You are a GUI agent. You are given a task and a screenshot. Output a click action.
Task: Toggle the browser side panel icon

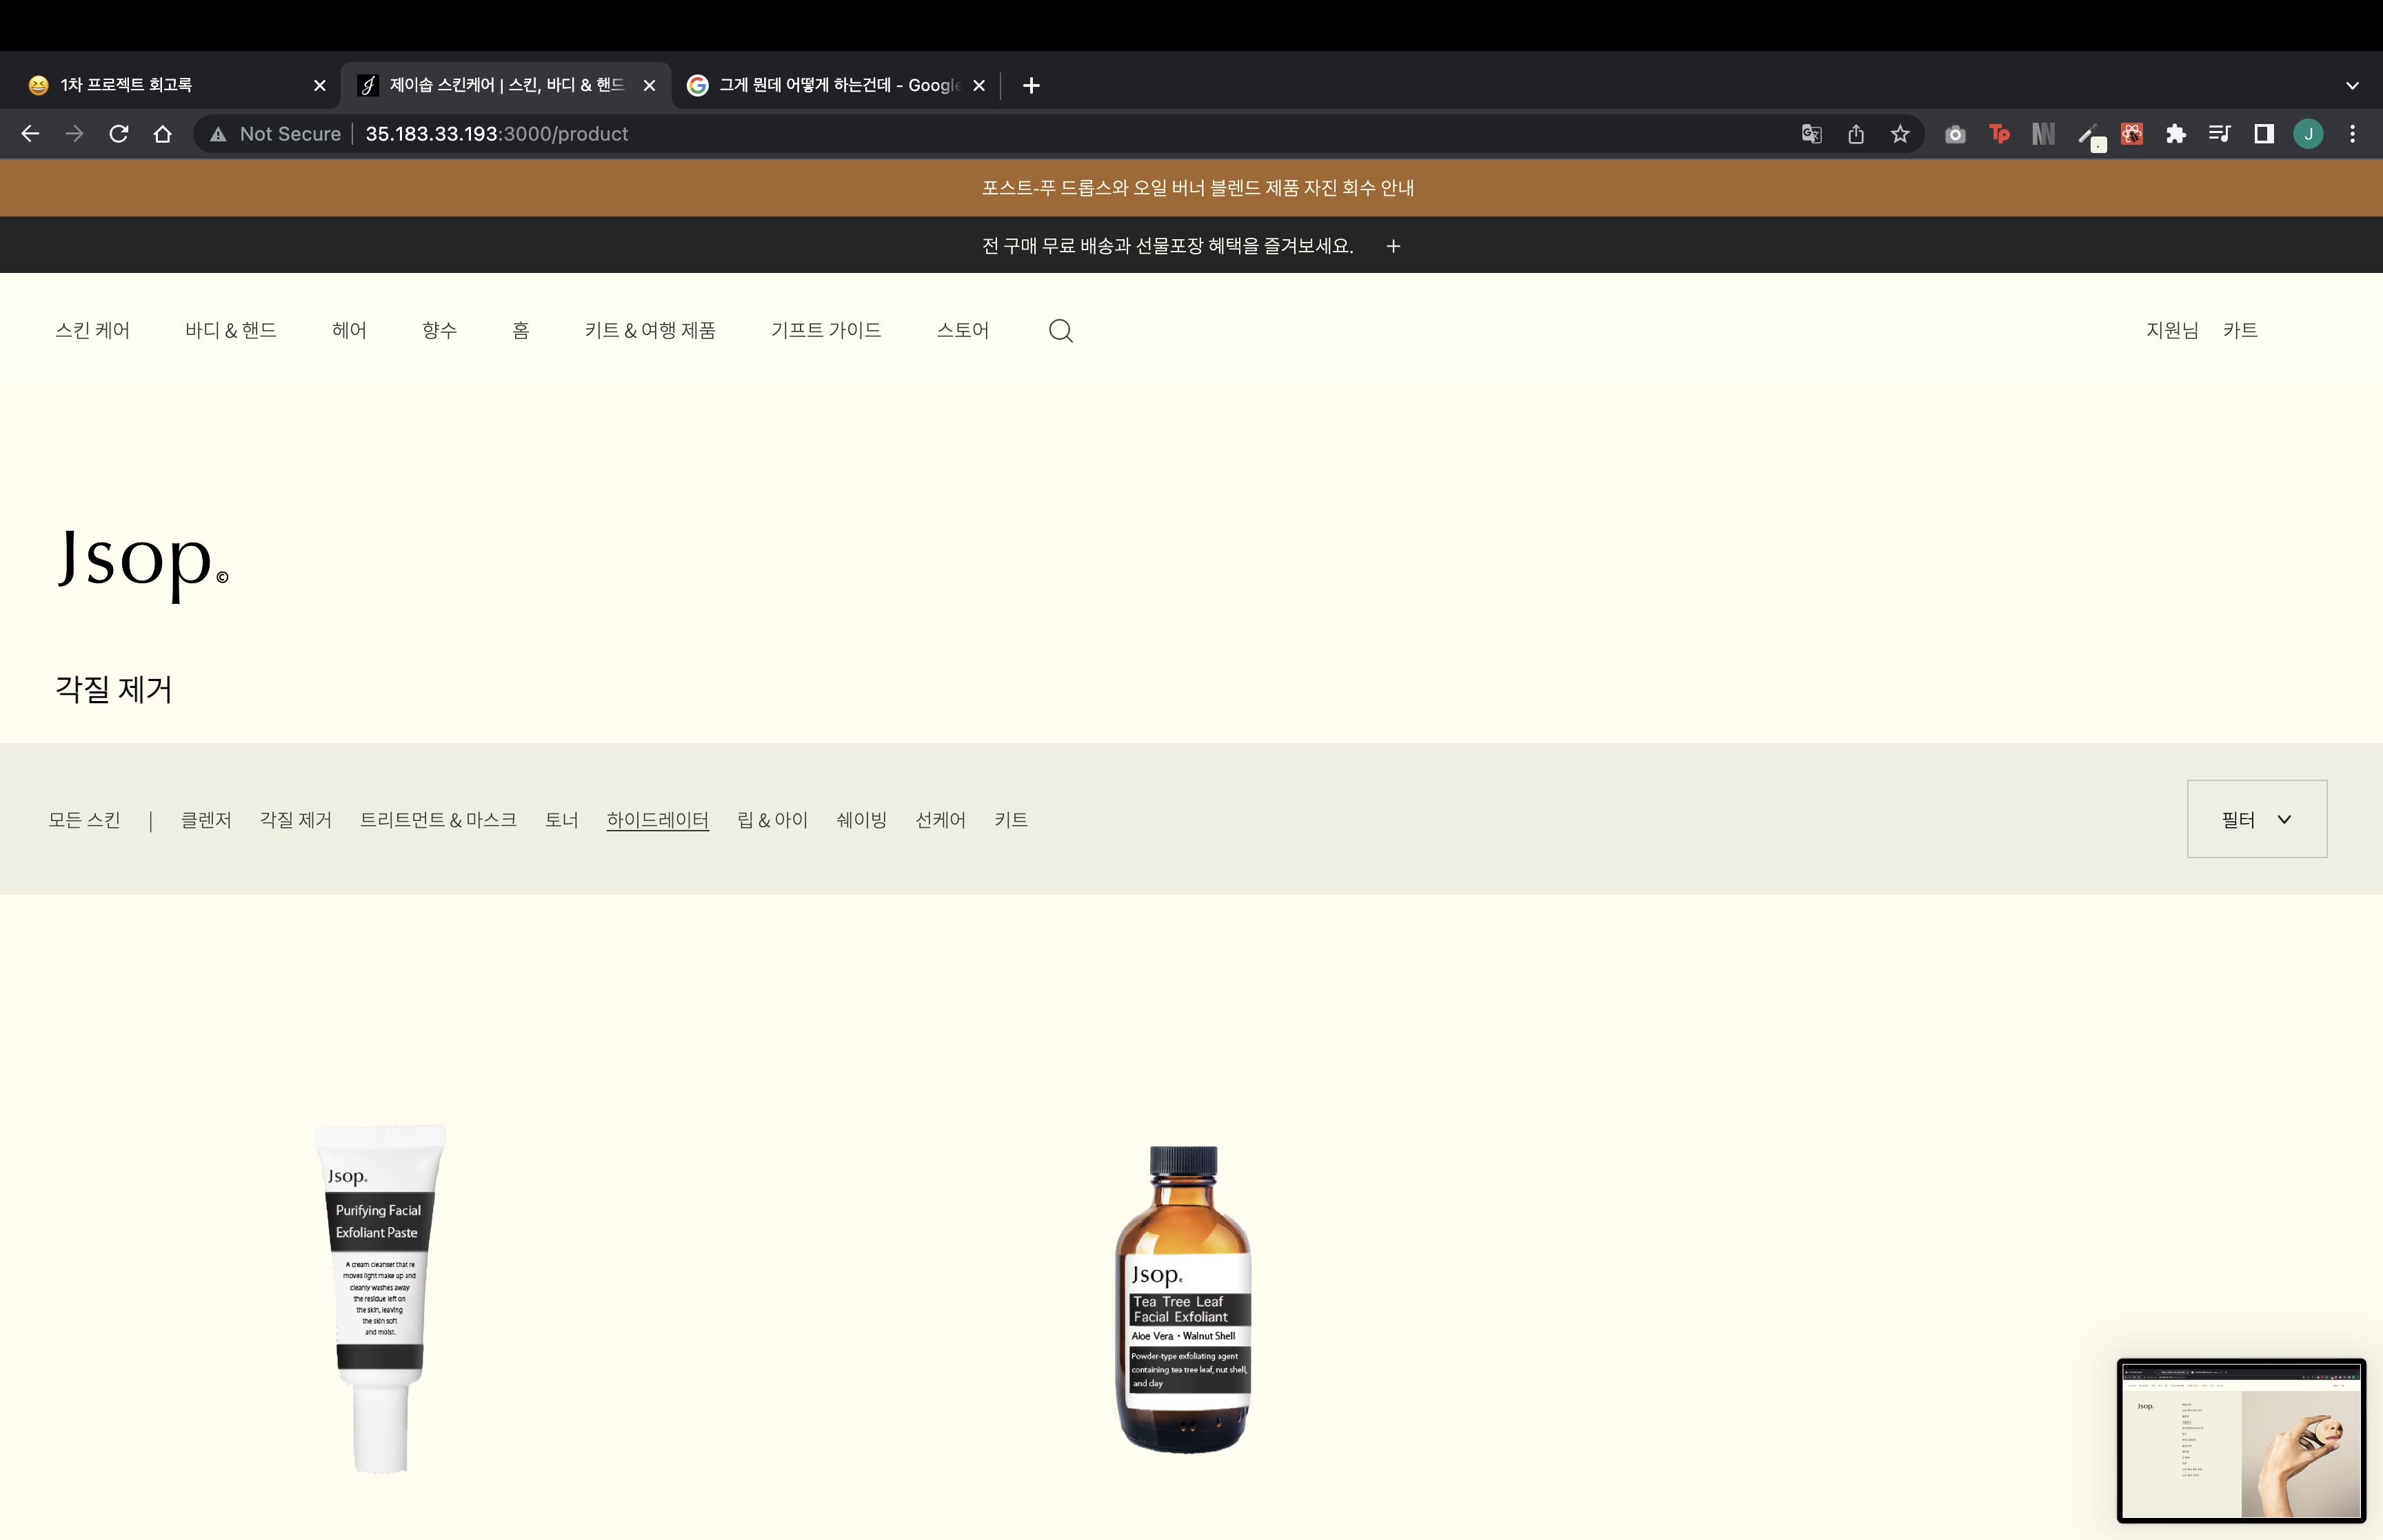(2264, 134)
